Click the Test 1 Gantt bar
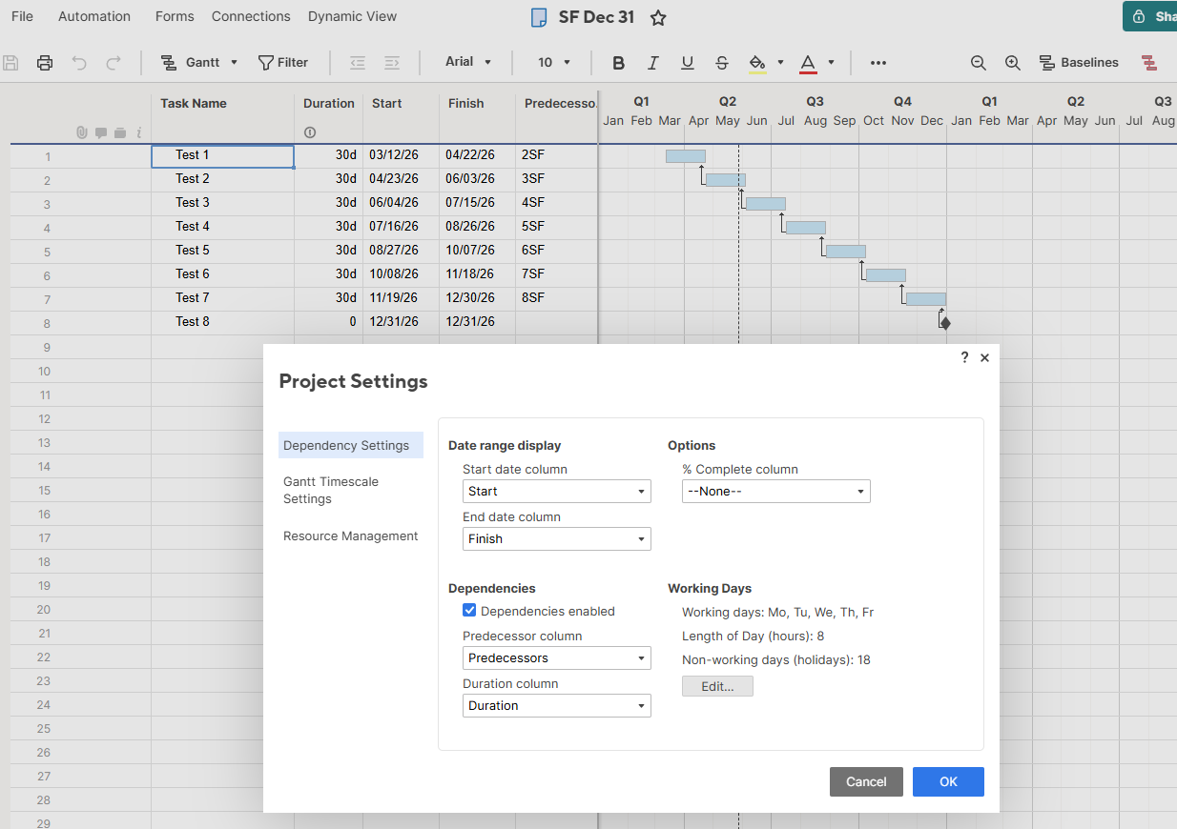This screenshot has height=829, width=1177. click(x=686, y=156)
